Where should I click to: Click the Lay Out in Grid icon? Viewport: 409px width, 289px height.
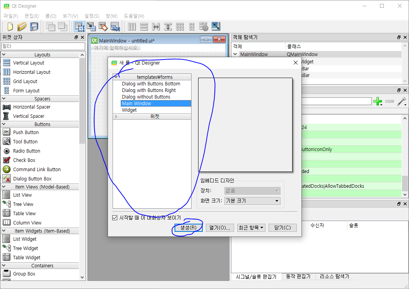[180, 27]
